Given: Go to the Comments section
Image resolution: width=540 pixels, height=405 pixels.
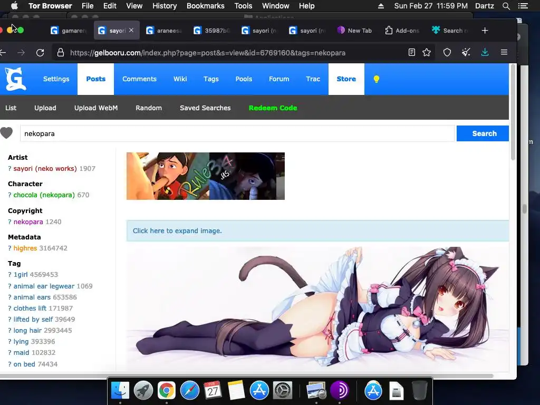Looking at the screenshot, I should pyautogui.click(x=139, y=79).
